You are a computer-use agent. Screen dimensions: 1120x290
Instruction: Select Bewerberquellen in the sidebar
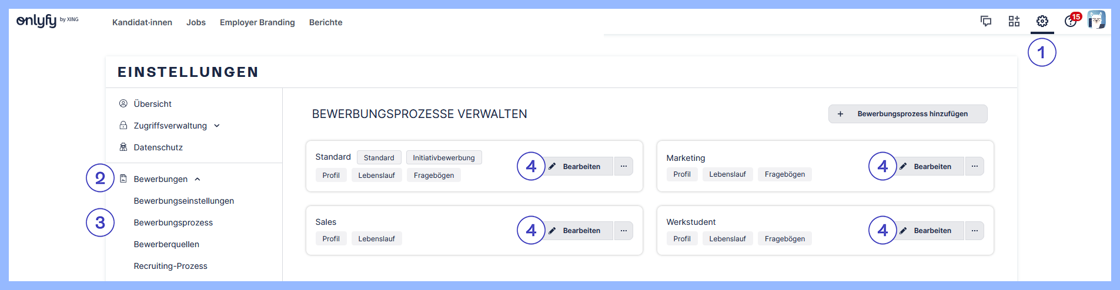166,244
